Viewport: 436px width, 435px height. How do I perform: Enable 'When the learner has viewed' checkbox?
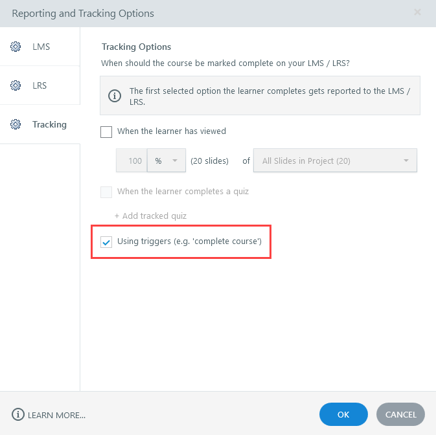point(107,131)
